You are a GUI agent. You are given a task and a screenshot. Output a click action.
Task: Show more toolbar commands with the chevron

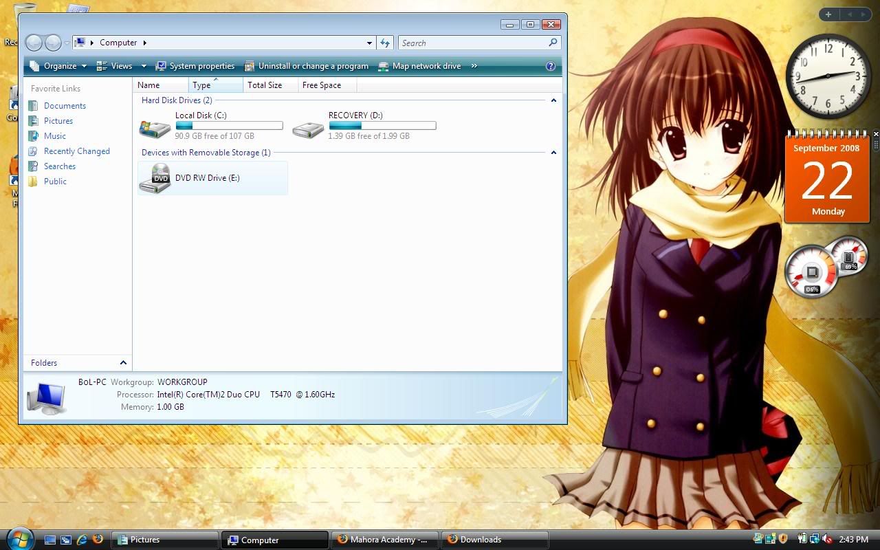(474, 66)
